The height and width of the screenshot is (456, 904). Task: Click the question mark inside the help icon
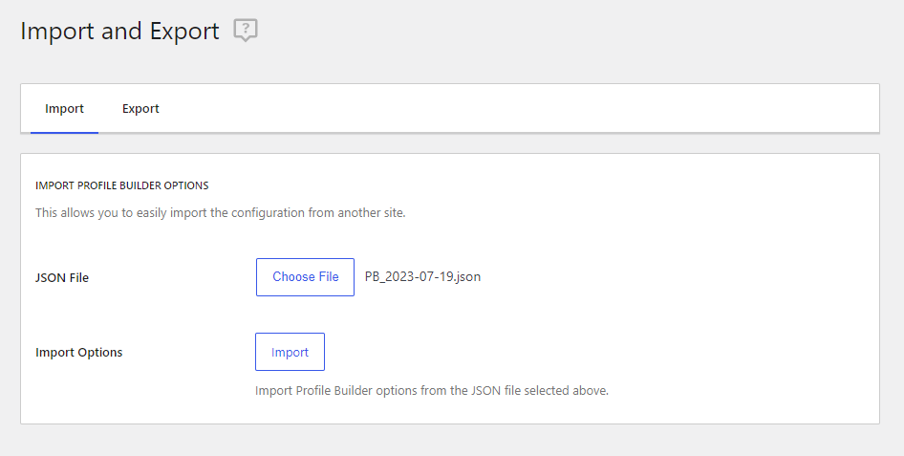coord(246,29)
